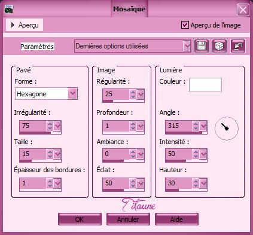Increase Angle with the up spinner
This screenshot has height=235, width=253.
196,124
